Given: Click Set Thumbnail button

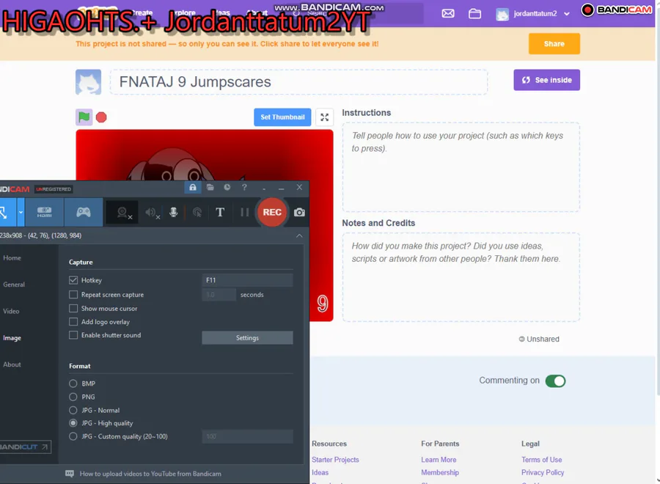Looking at the screenshot, I should [282, 117].
